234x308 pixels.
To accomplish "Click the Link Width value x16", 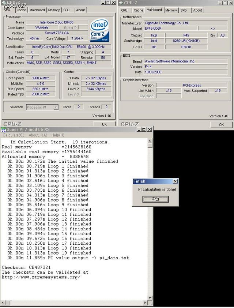I will pos(169,91).
